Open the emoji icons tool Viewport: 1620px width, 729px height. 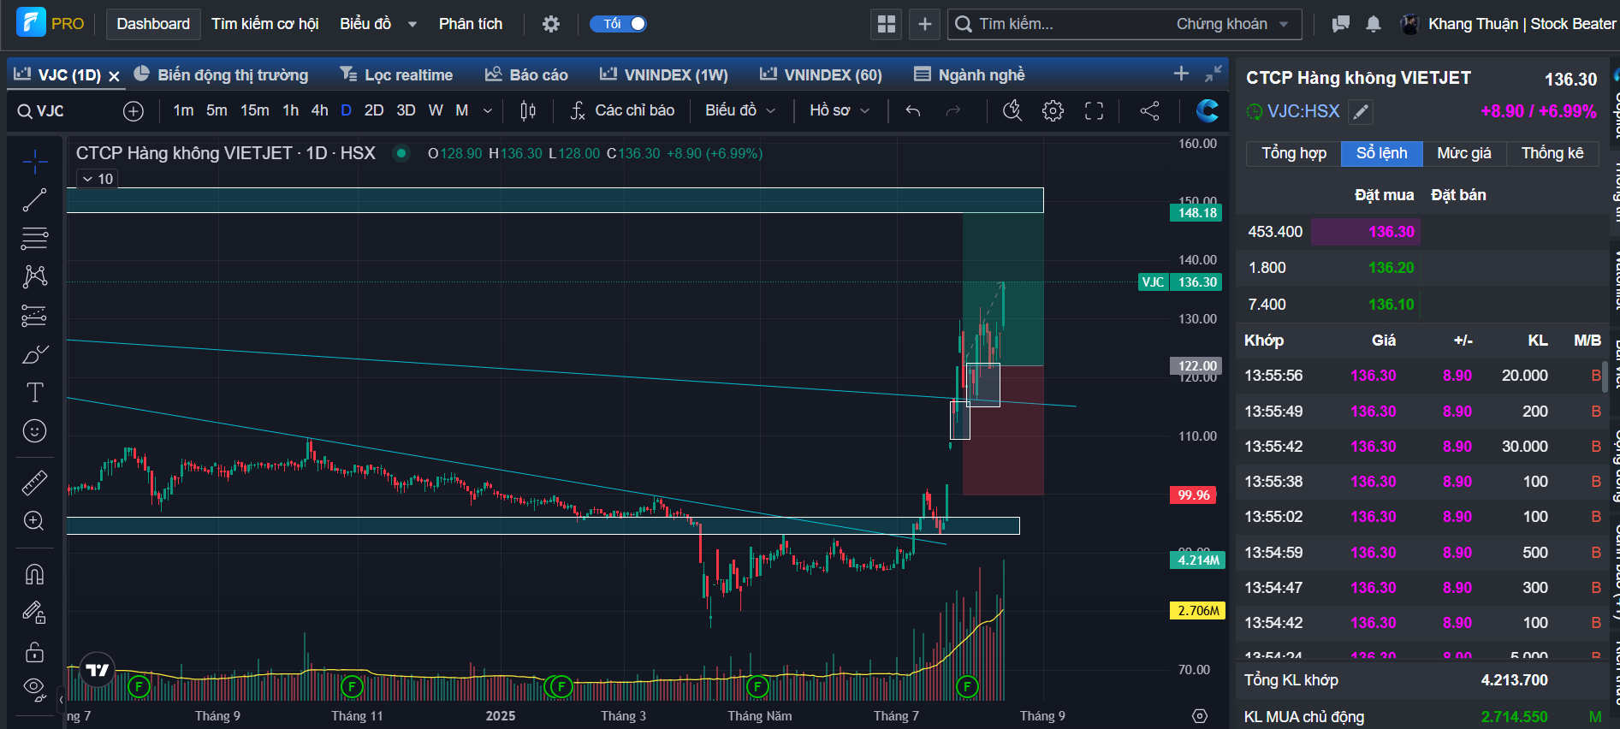click(x=35, y=431)
